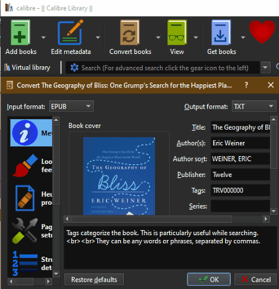Click the Bliss book cover image
This screenshot has height=289, width=279.
pyautogui.click(x=119, y=176)
